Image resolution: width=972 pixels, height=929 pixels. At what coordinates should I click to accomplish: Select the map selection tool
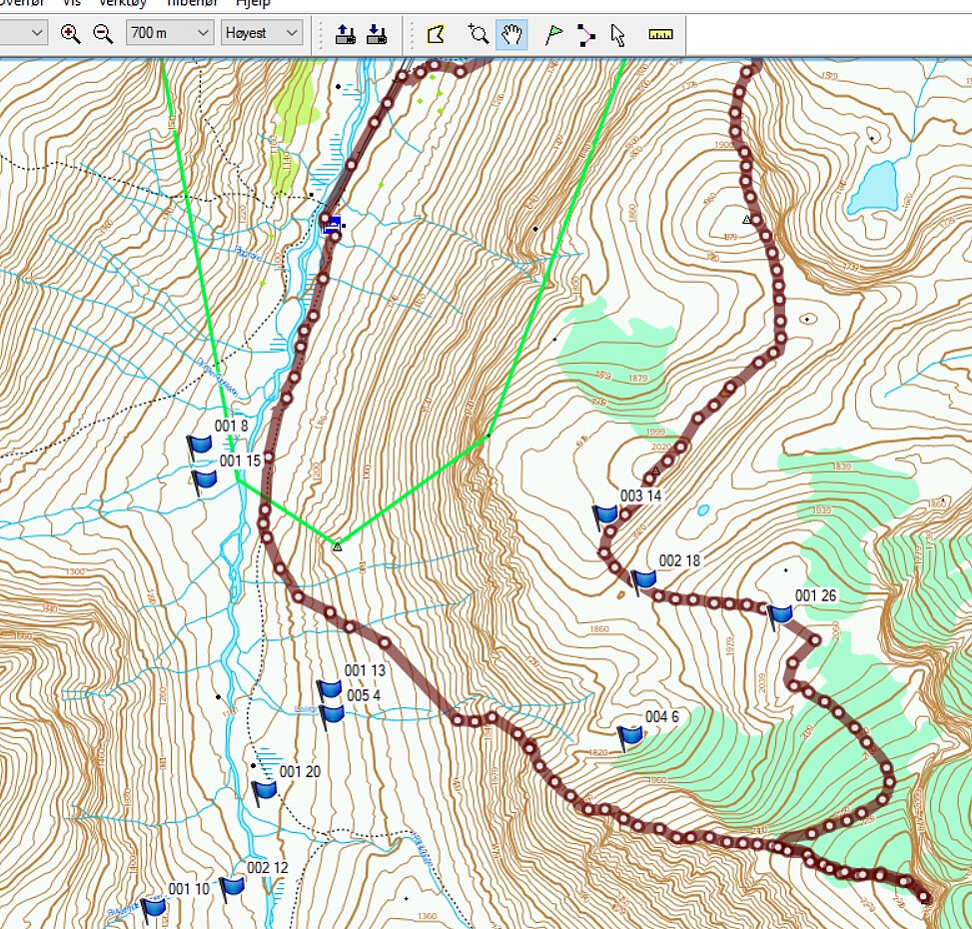click(x=435, y=35)
